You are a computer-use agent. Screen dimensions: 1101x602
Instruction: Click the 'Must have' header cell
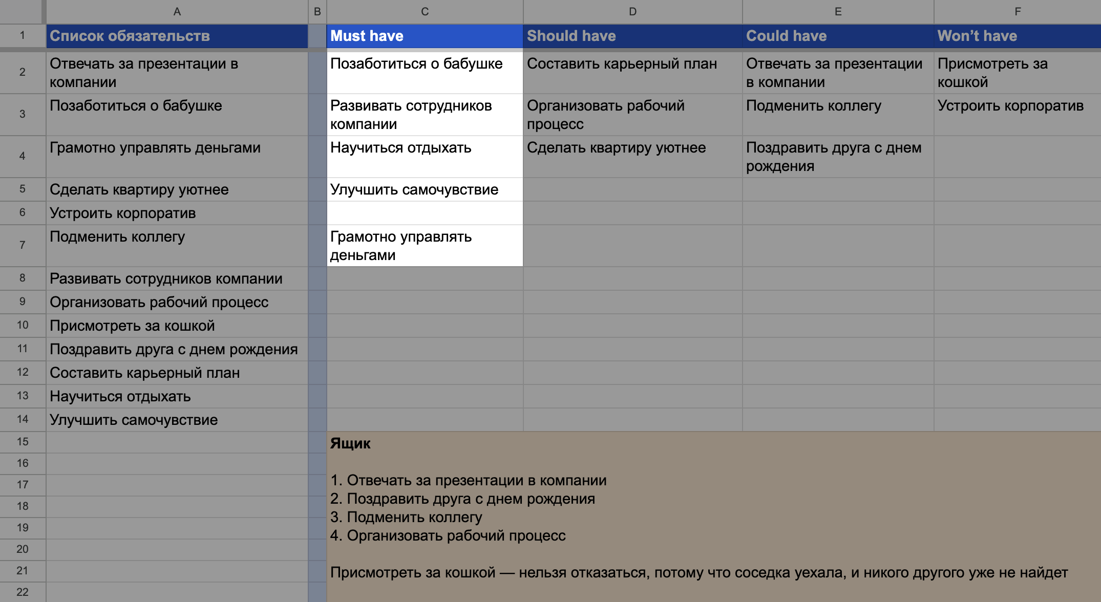click(425, 36)
